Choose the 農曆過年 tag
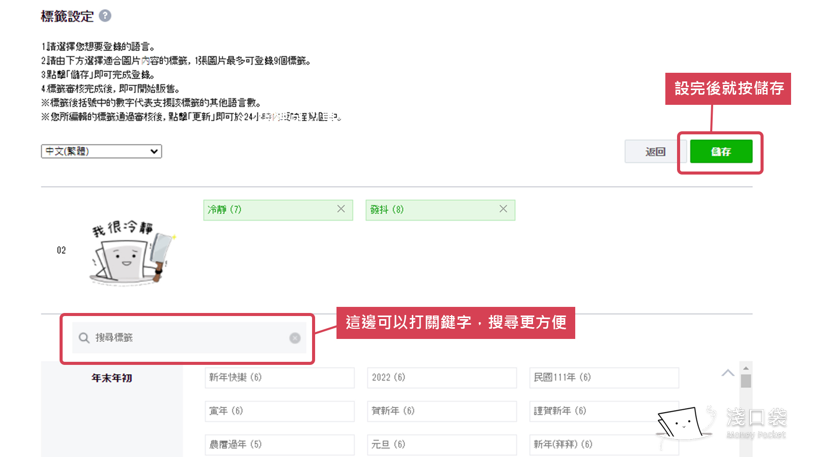 coord(279,445)
